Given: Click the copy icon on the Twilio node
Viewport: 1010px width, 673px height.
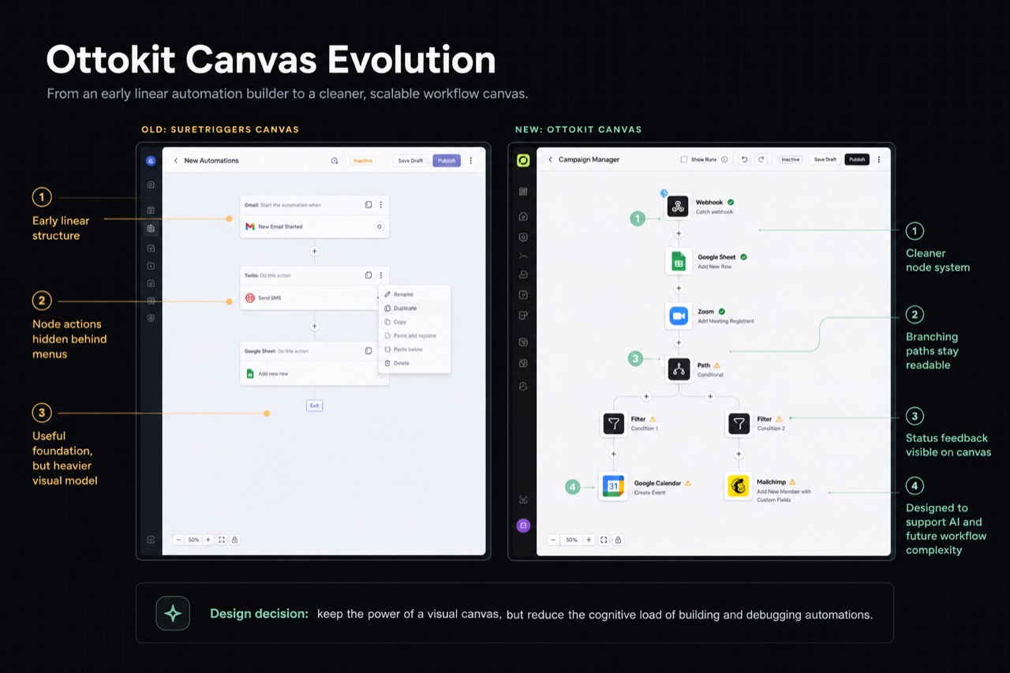Looking at the screenshot, I should pyautogui.click(x=368, y=275).
